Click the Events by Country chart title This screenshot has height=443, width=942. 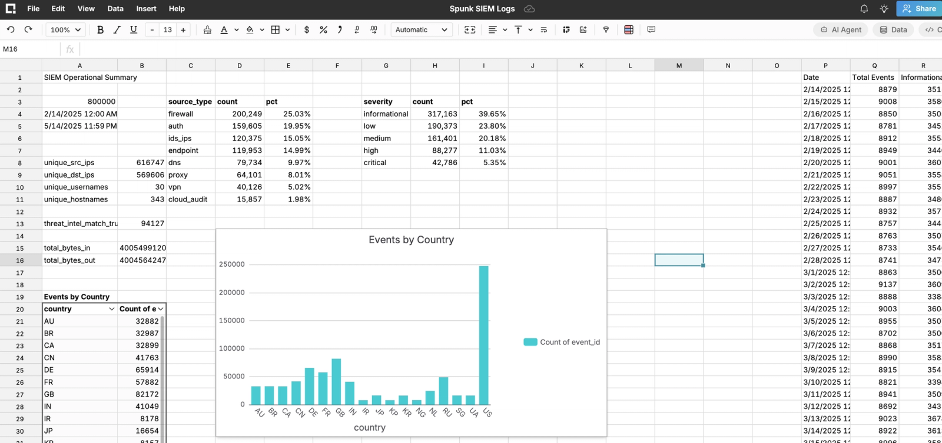(x=411, y=240)
